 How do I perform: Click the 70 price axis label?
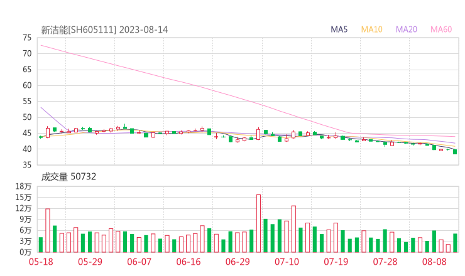[27, 53]
